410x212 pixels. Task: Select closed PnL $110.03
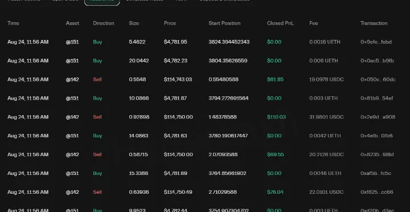point(276,117)
